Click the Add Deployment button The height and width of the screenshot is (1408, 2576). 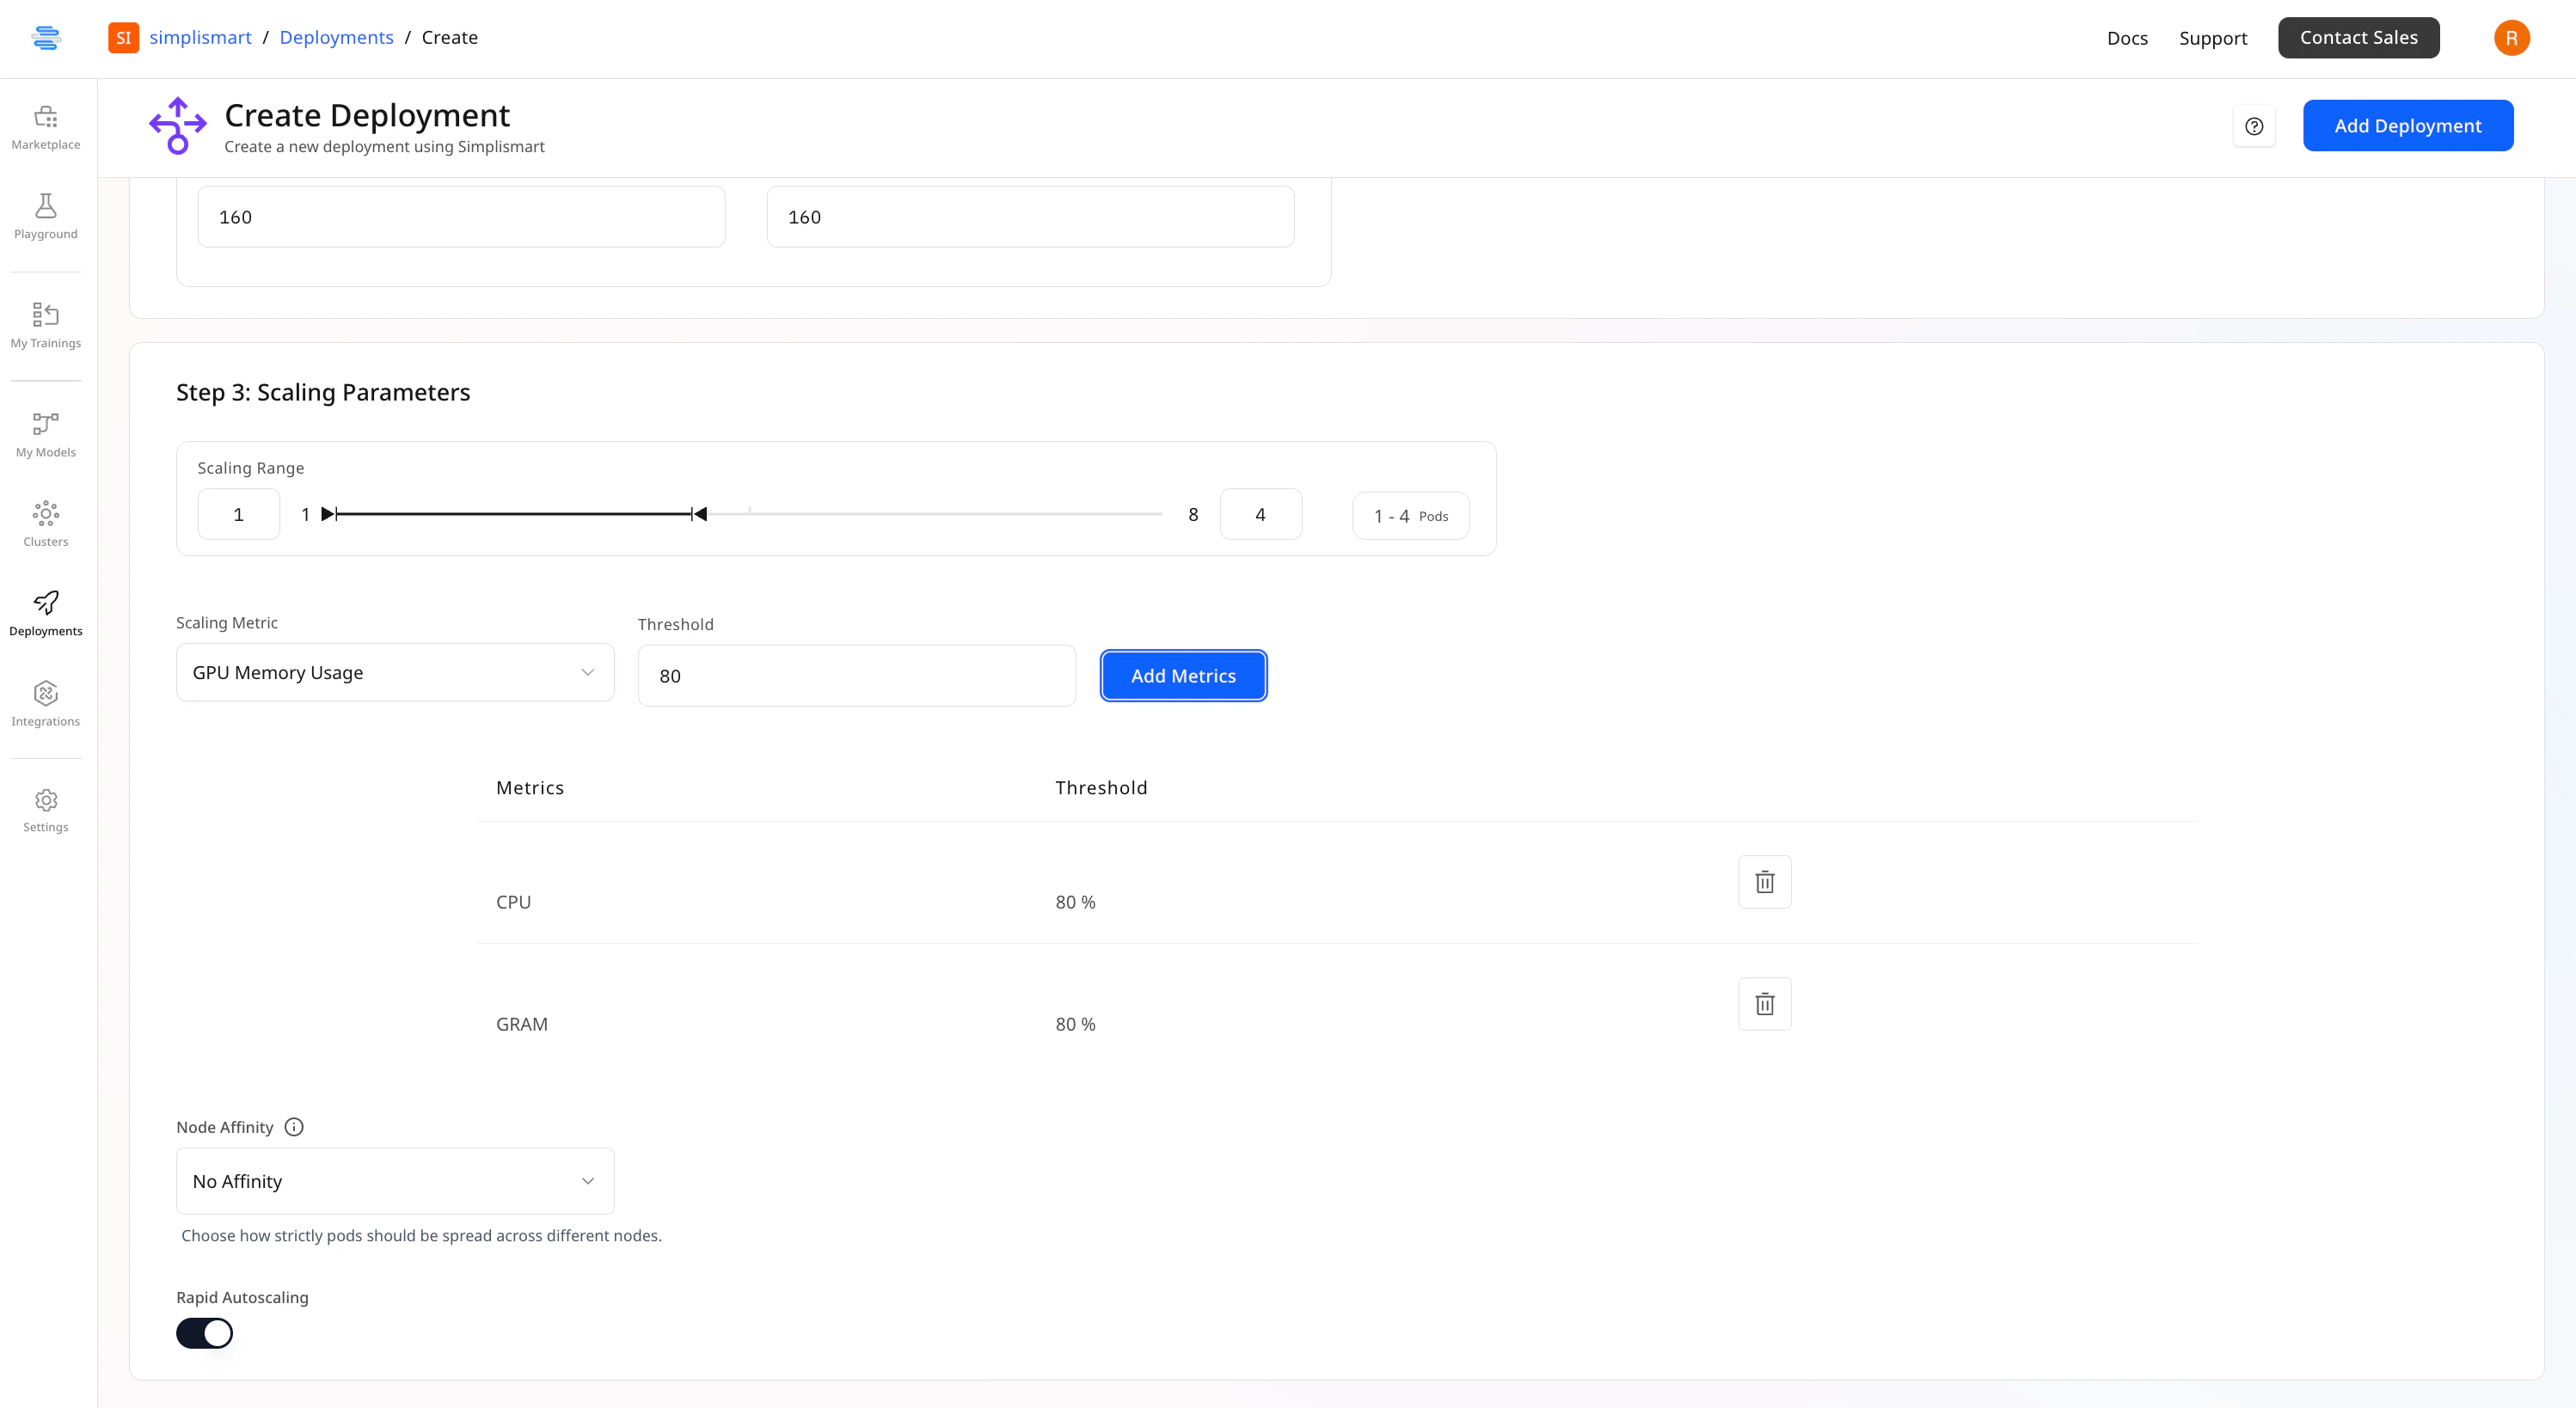coord(2408,126)
